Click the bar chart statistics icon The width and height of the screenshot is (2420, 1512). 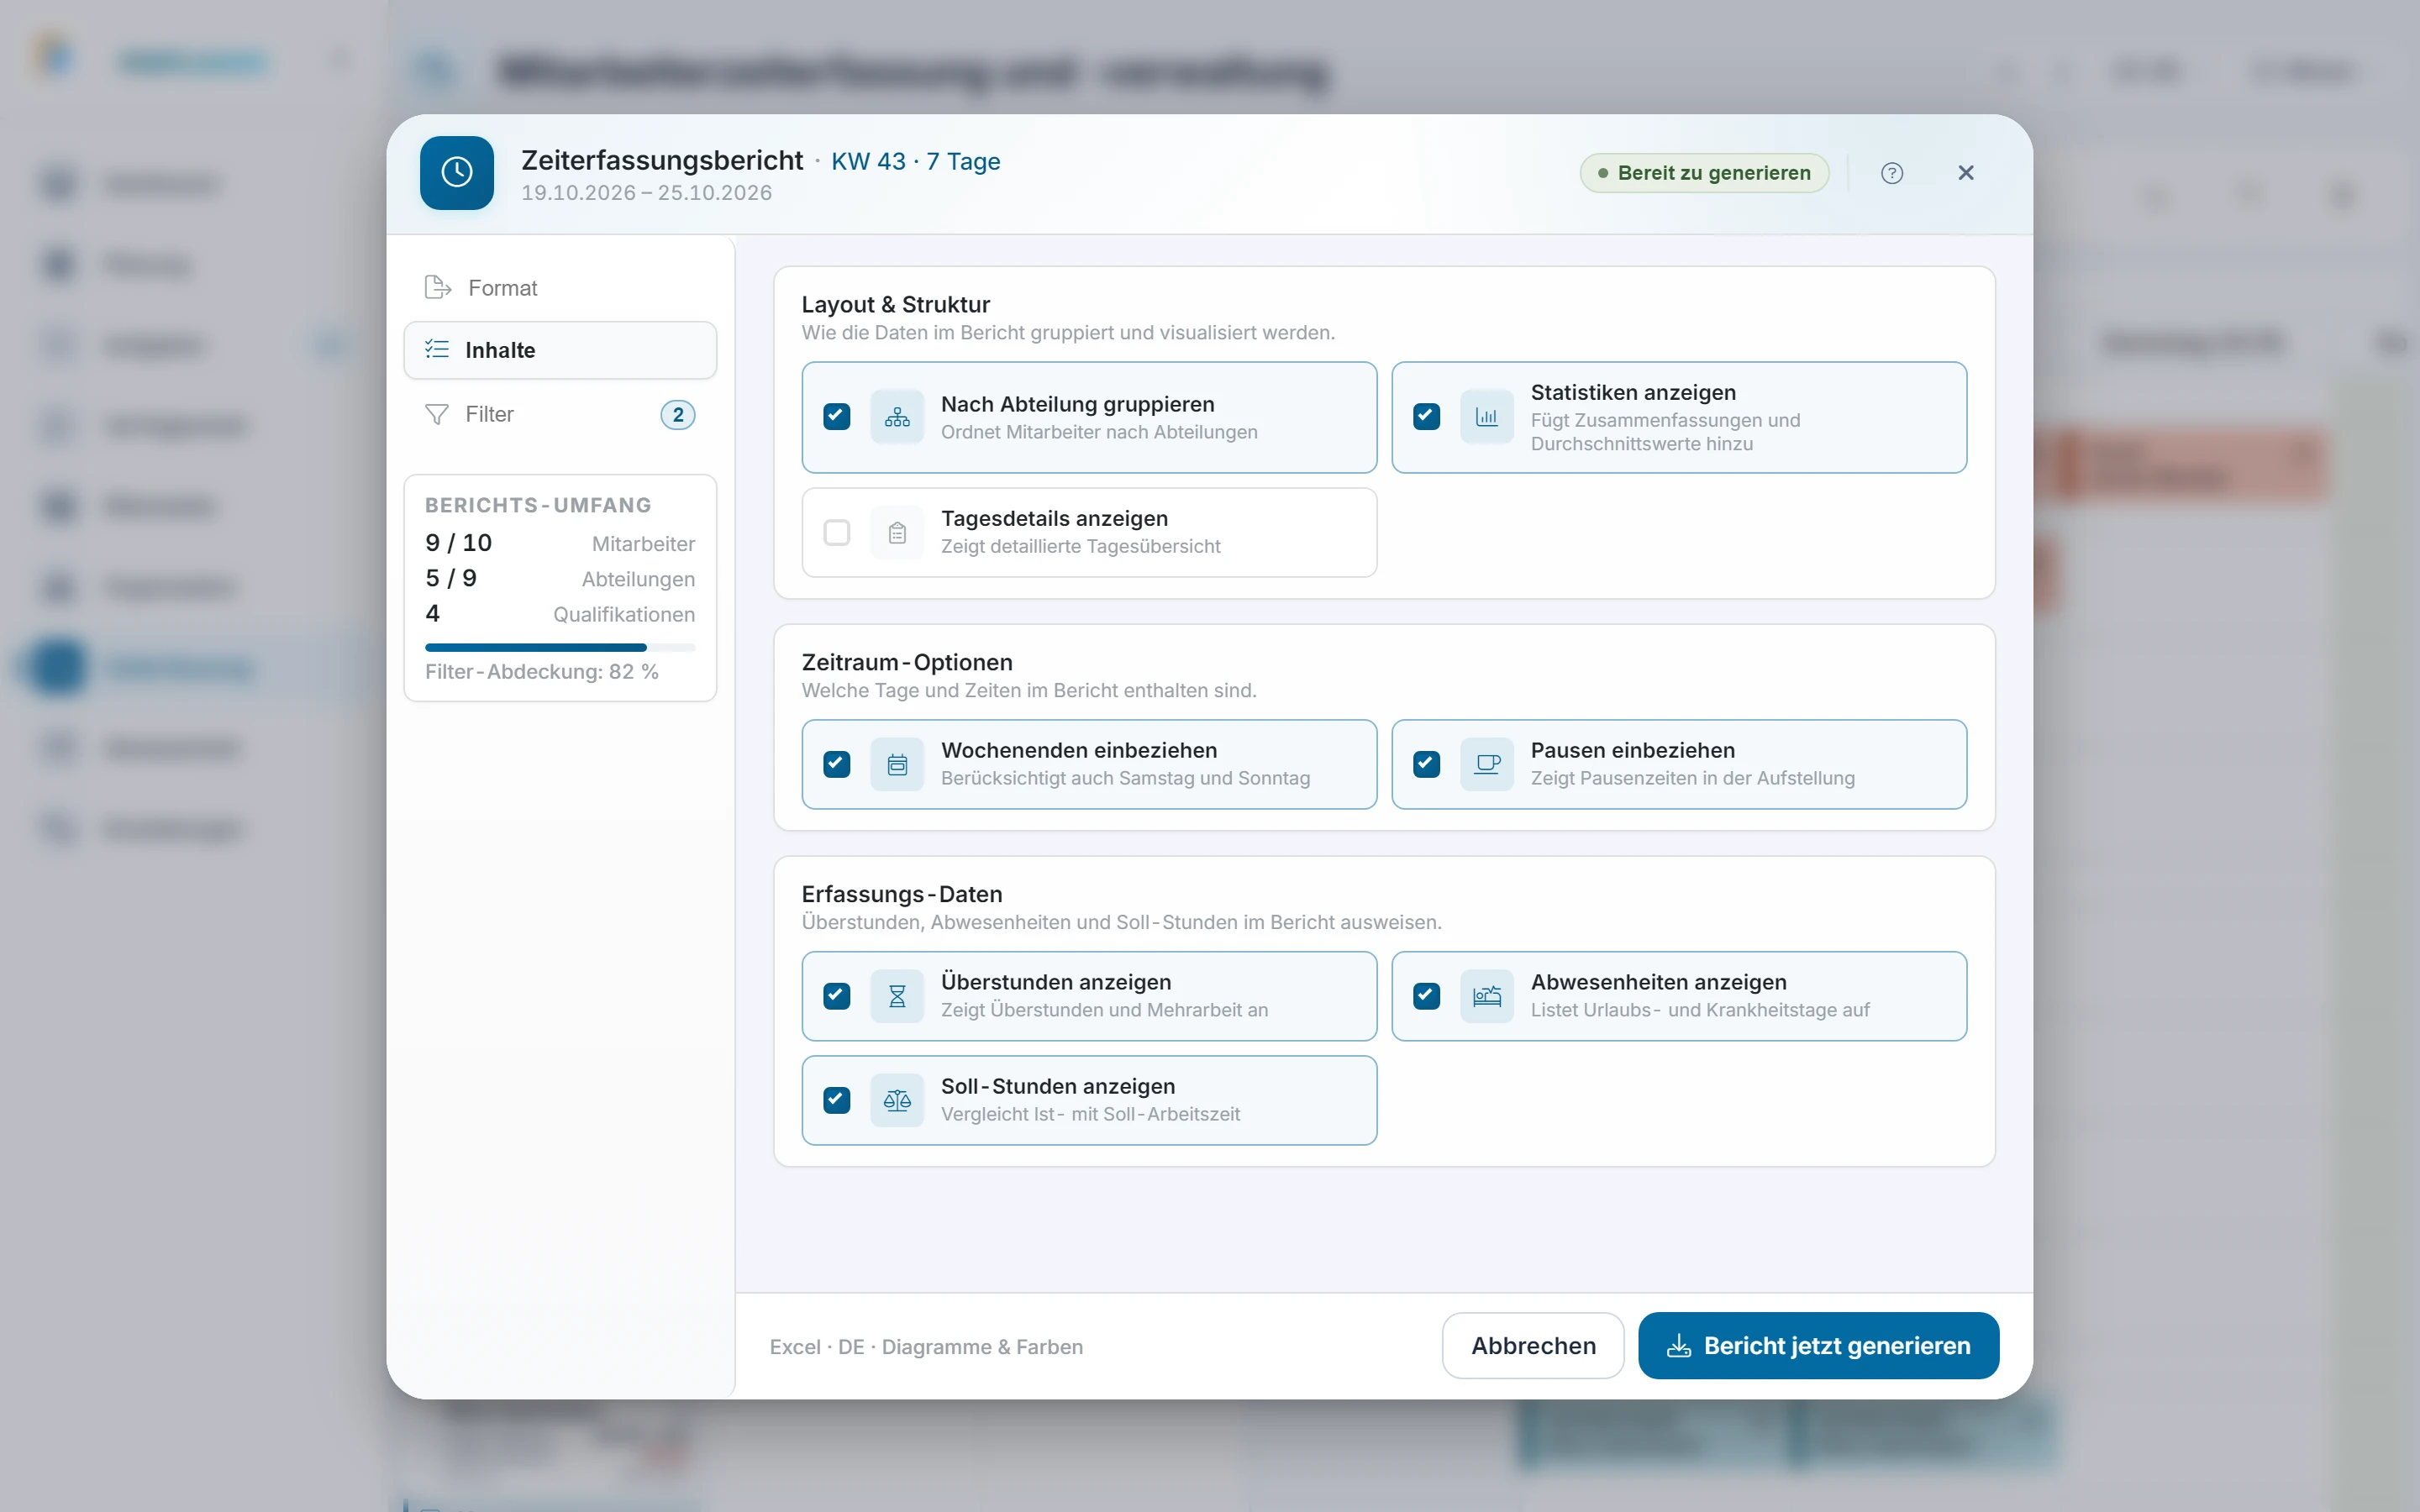pyautogui.click(x=1487, y=417)
